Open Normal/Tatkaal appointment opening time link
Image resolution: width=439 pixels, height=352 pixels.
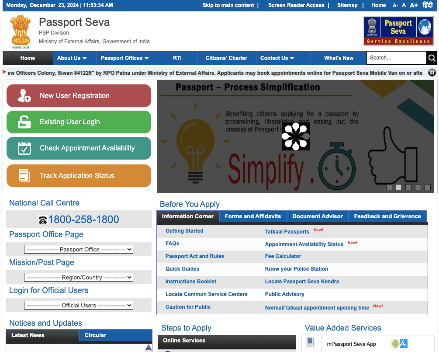pyautogui.click(x=317, y=308)
